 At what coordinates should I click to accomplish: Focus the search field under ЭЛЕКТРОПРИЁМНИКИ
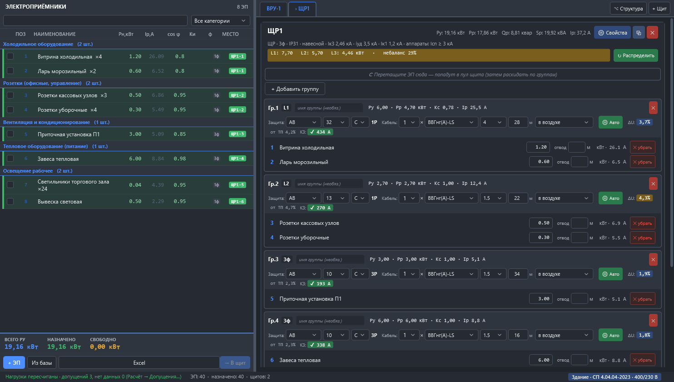click(95, 20)
